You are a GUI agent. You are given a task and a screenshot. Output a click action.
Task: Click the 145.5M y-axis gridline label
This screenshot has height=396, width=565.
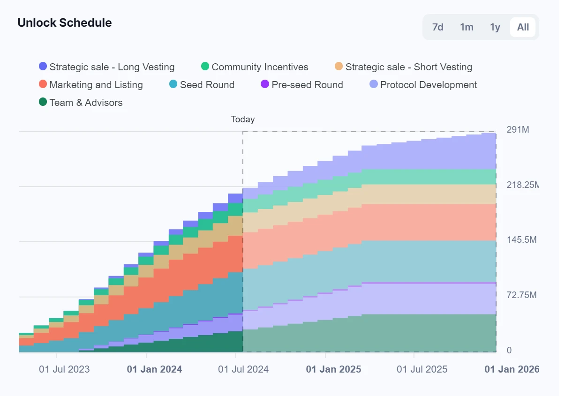(521, 240)
